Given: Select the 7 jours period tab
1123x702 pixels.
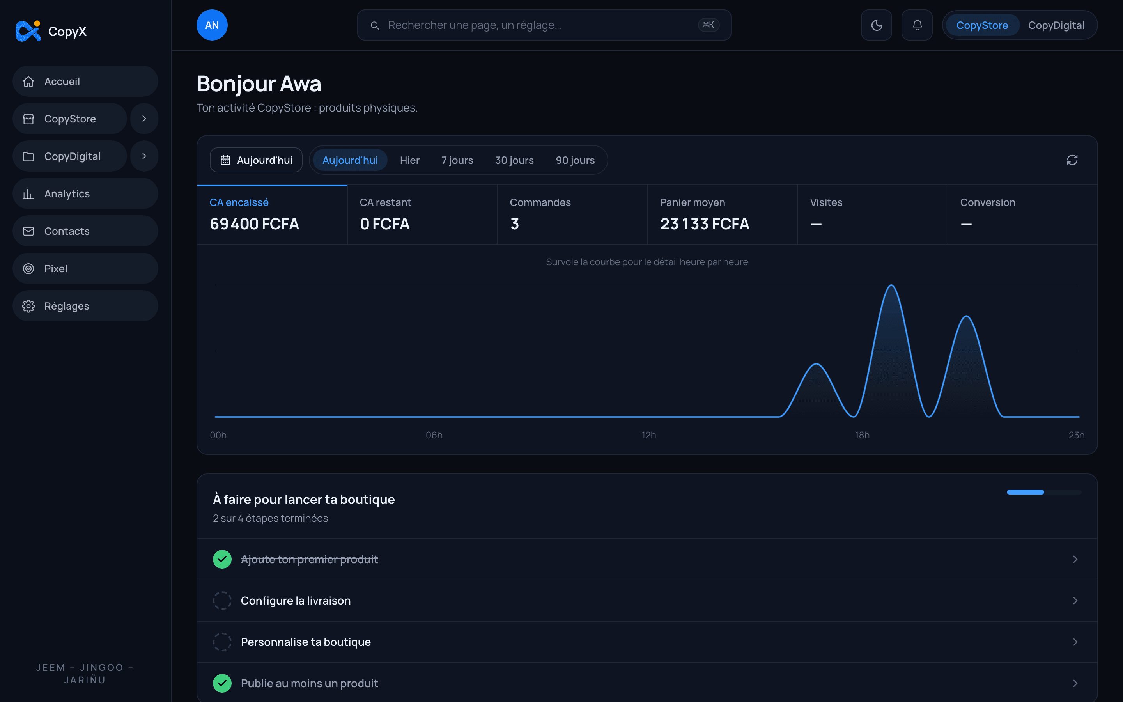Looking at the screenshot, I should [457, 160].
